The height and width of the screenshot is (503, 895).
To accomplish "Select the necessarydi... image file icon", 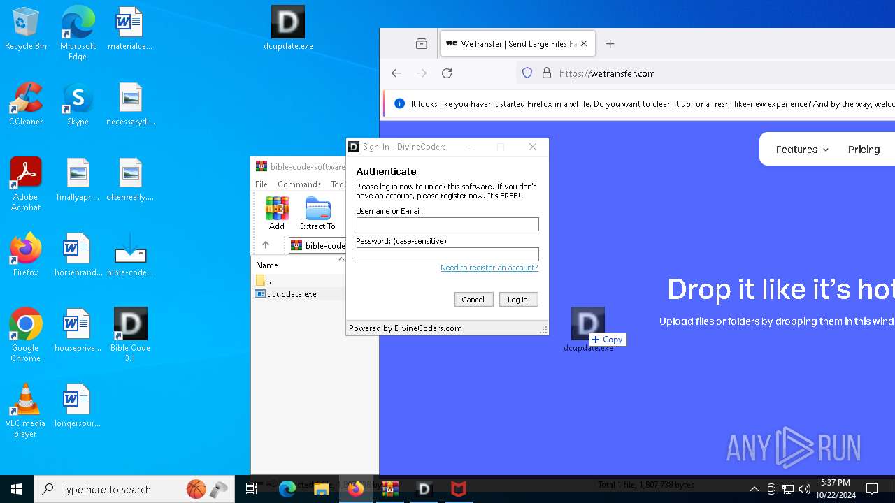I will [x=130, y=105].
